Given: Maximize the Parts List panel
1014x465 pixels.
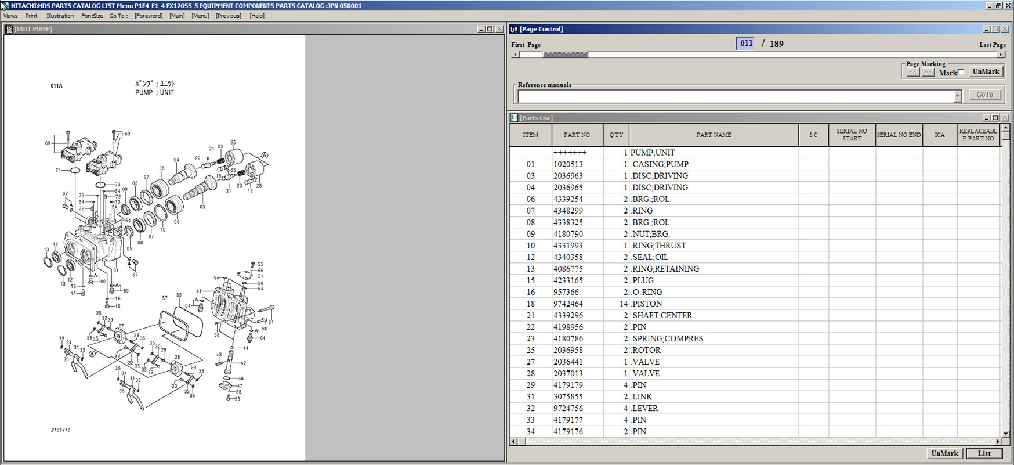Looking at the screenshot, I should (995, 118).
